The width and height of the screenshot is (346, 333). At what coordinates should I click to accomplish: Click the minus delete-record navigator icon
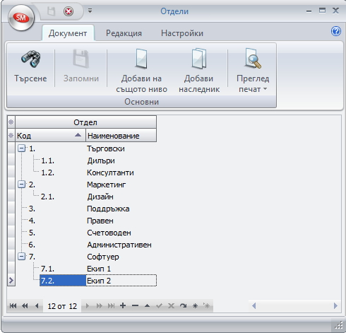click(x=135, y=305)
